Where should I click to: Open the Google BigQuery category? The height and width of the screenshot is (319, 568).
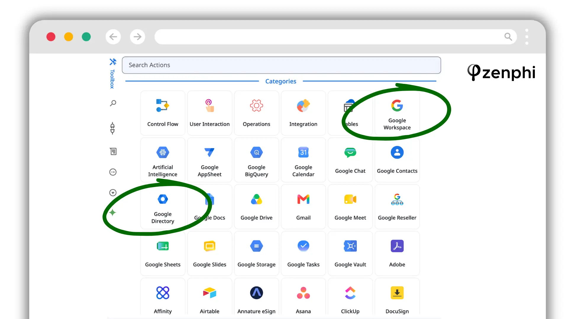(x=256, y=160)
